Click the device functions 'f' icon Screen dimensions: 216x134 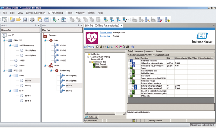coord(124,19)
